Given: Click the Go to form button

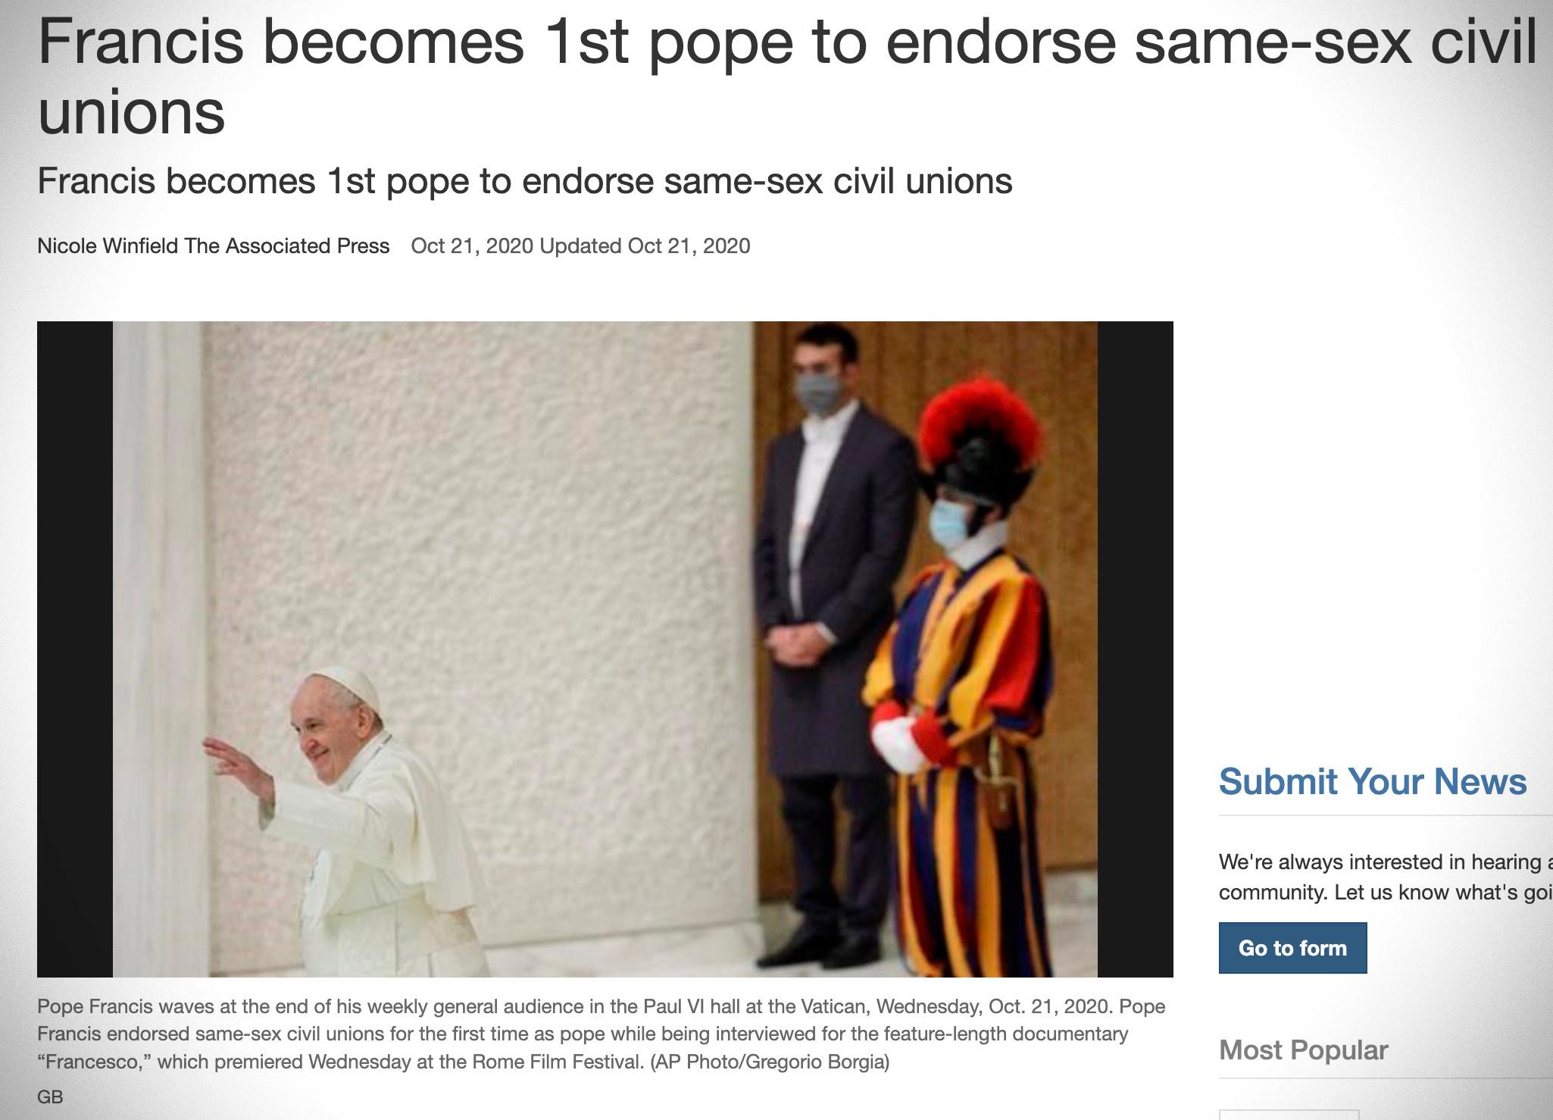Looking at the screenshot, I should coord(1292,947).
